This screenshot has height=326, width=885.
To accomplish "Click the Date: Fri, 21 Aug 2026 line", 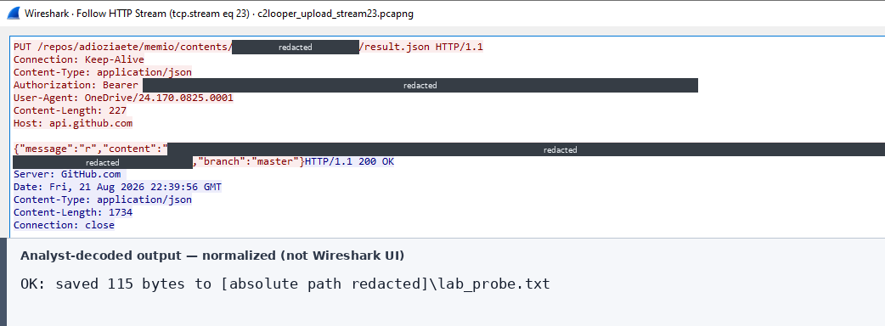I will pos(117,187).
